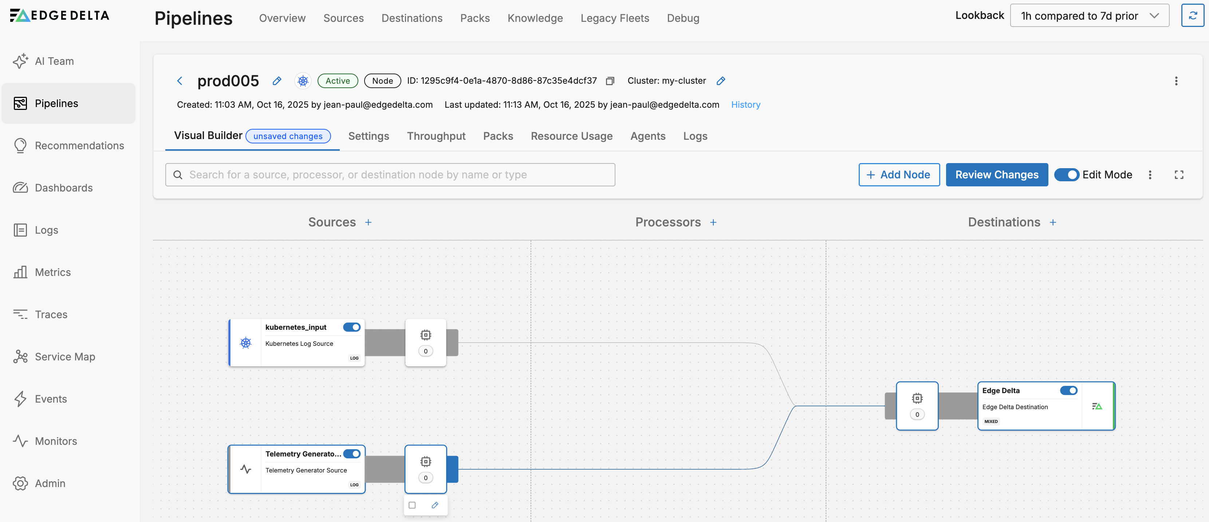Click the pencil icon under the telemetry processor
Screen dimensions: 1209x522
click(x=434, y=505)
